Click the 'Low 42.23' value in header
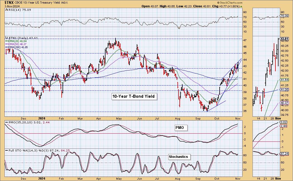Viewport: 293px width, 181px height. click(184, 6)
